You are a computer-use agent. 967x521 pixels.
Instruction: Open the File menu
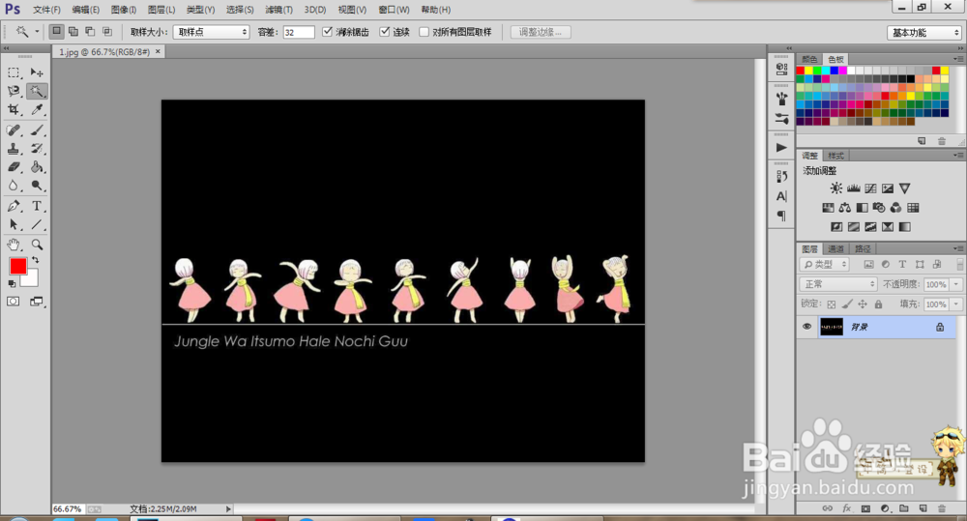click(x=46, y=10)
